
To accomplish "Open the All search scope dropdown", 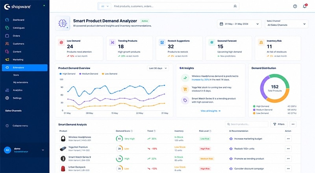I will [105, 6].
